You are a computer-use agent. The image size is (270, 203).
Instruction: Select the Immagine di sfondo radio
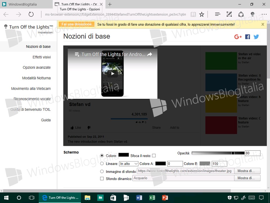(102, 171)
